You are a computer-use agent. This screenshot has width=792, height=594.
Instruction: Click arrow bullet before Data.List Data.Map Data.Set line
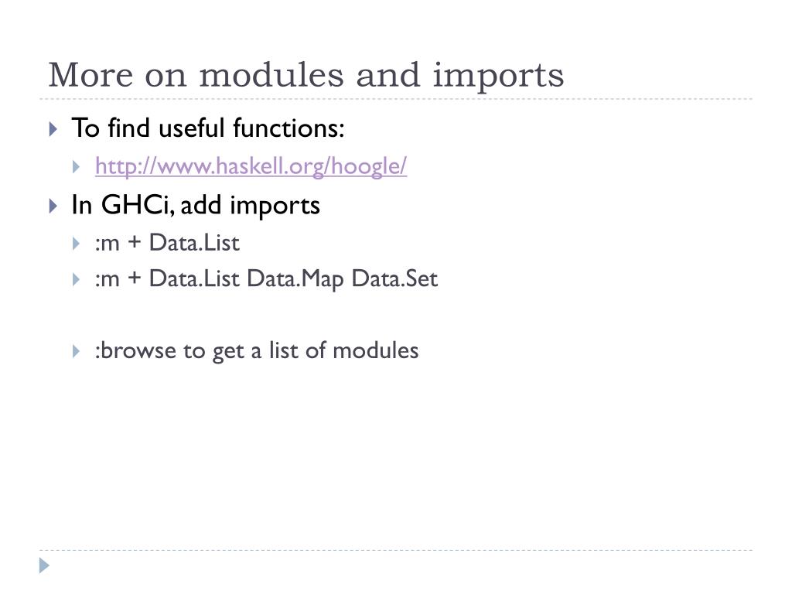pos(77,280)
